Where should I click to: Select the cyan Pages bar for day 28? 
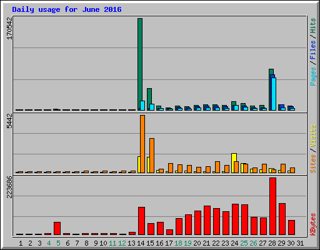pyautogui.click(x=274, y=94)
